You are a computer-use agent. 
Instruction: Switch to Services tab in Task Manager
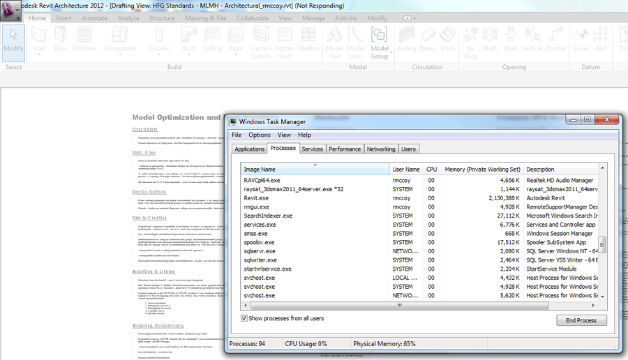(312, 149)
